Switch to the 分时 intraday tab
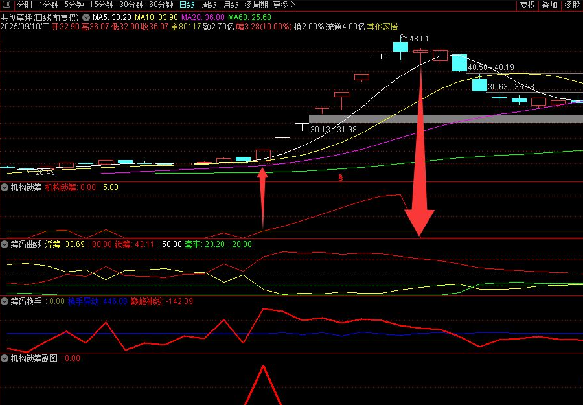 pyautogui.click(x=25, y=5)
